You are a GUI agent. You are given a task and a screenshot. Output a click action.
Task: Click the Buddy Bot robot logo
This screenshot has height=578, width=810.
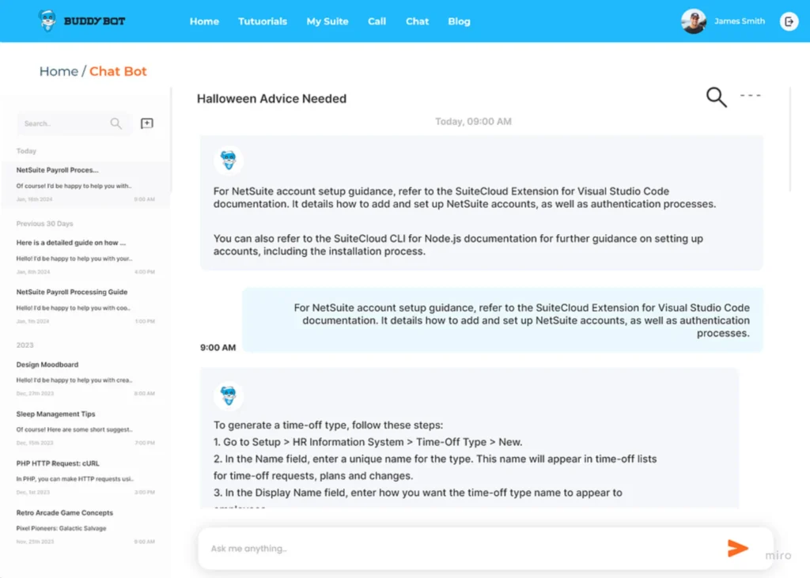point(47,21)
